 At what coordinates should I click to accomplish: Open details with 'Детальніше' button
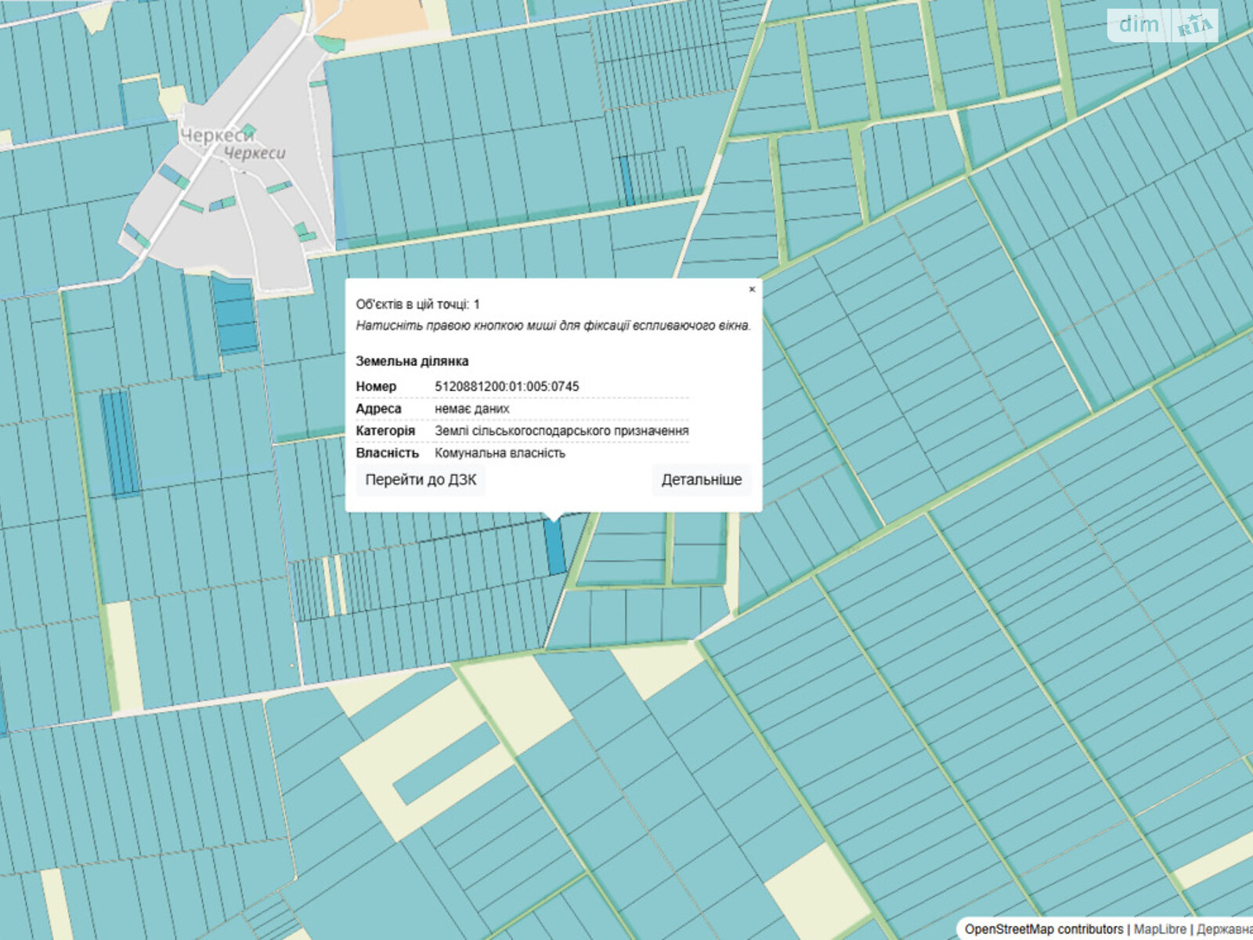[701, 480]
